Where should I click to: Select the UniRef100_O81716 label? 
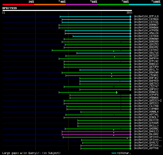tap(146, 53)
